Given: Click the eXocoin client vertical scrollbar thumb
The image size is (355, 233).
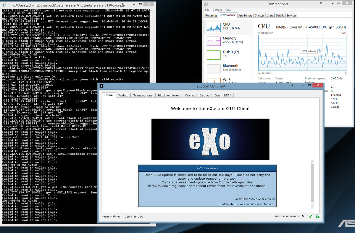Looking at the screenshot, I should tap(312, 183).
